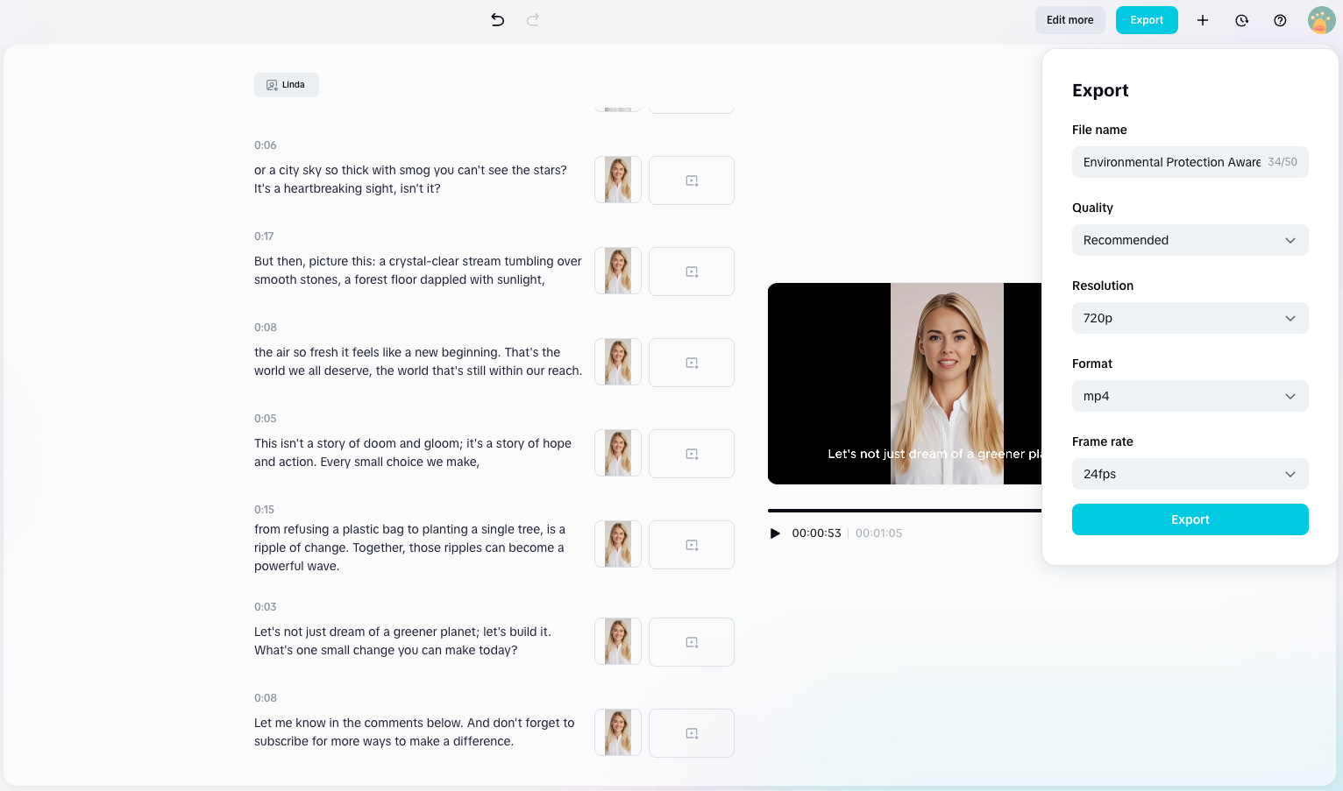Select avatar thumbnail for 'the air so fresh' scene

618,363
